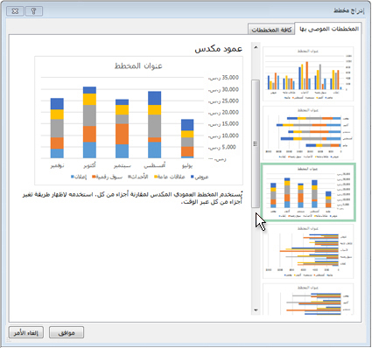Choose the clustered column chart thumbnail
The height and width of the screenshot is (348, 372).
(x=308, y=74)
